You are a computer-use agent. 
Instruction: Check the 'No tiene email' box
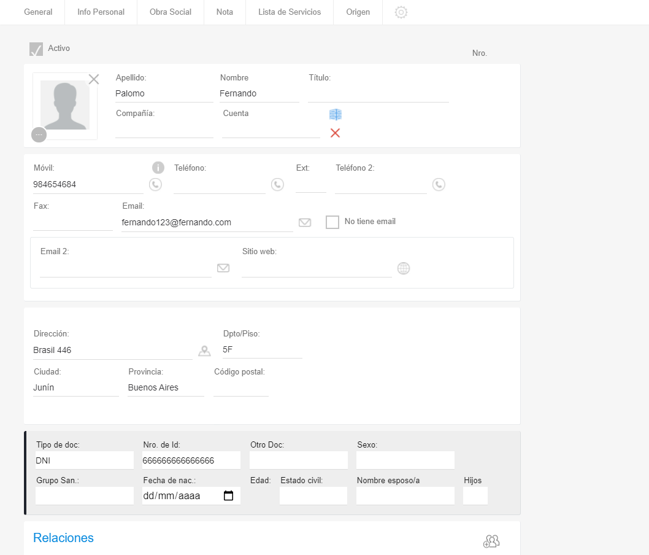[332, 222]
